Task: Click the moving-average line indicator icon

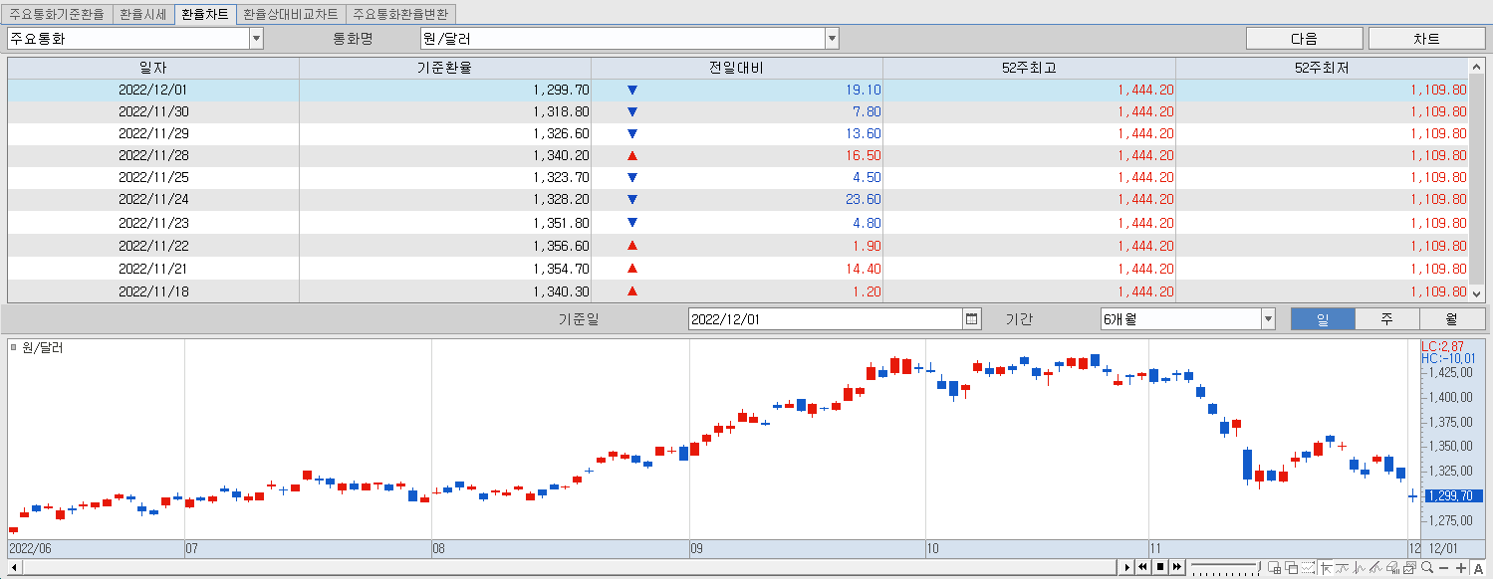Action: point(1342,568)
